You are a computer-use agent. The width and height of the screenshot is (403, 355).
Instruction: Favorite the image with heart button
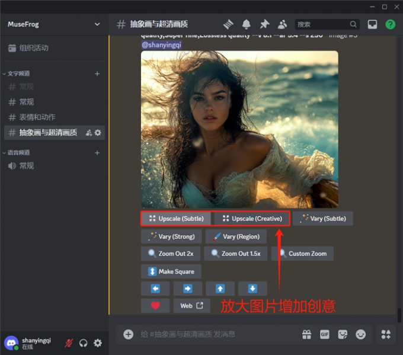pyautogui.click(x=155, y=306)
